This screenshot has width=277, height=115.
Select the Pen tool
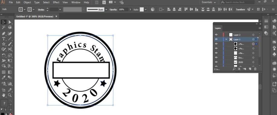(4, 34)
